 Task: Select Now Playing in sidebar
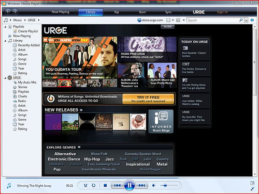point(22,36)
